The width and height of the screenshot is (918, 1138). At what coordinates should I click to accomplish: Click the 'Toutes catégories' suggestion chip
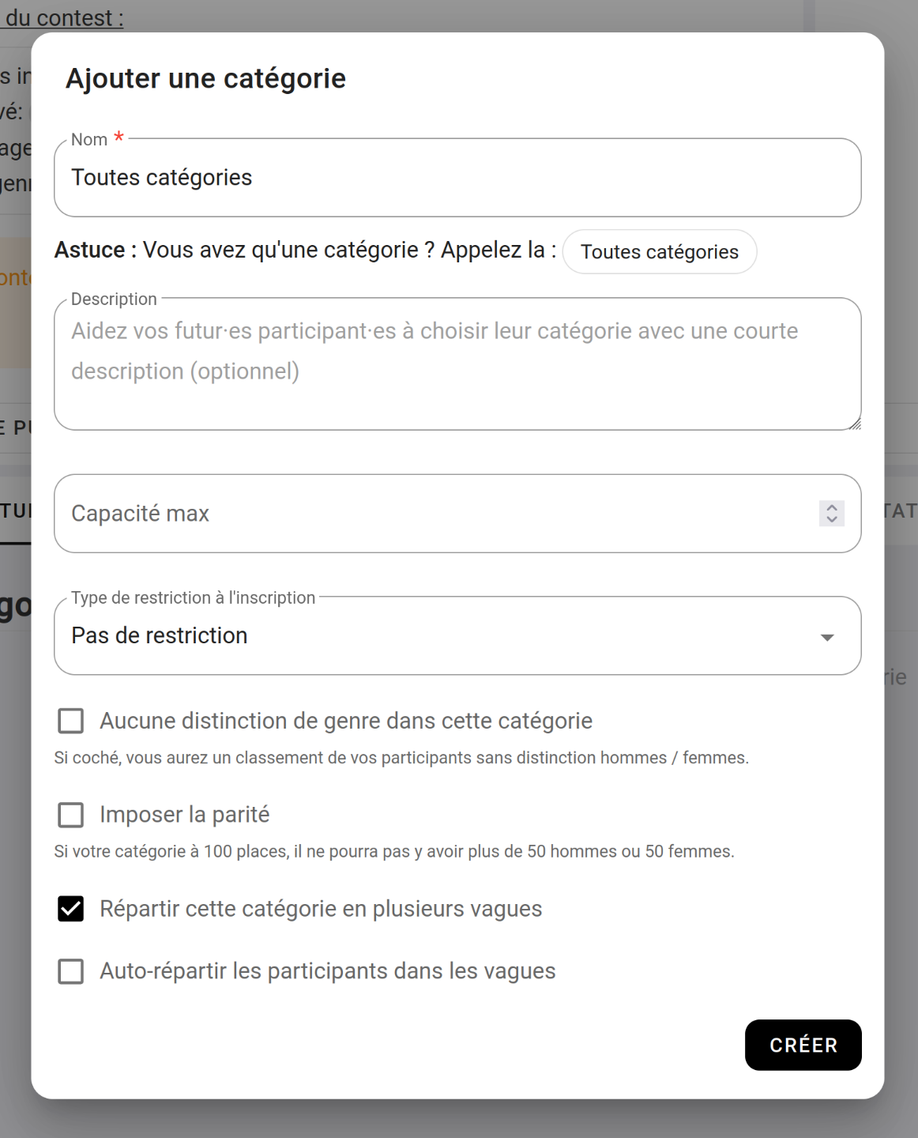(659, 252)
